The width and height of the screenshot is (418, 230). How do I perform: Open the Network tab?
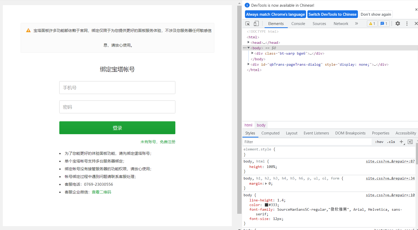[x=341, y=23]
